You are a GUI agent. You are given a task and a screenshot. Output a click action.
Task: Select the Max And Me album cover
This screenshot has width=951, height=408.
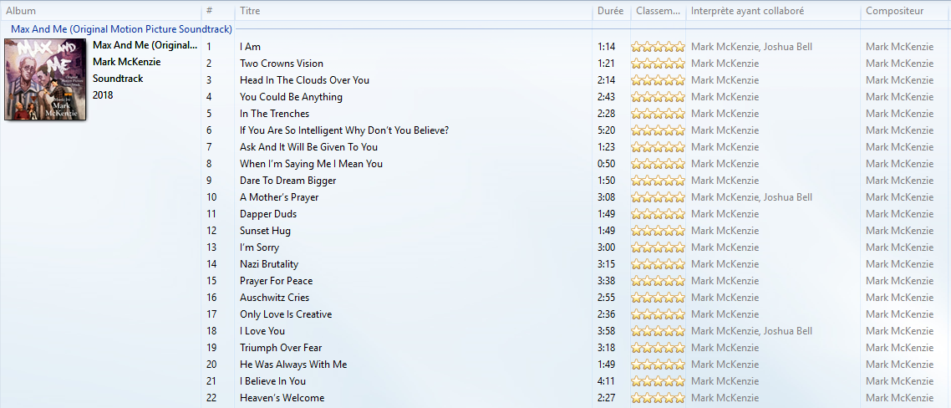45,79
